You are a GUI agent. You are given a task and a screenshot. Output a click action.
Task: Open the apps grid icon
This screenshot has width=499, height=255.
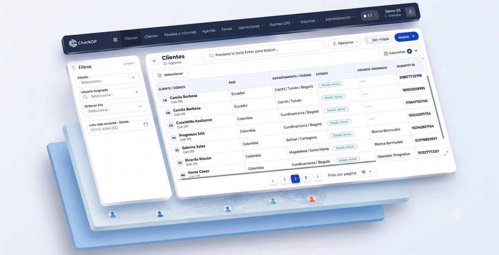point(115,40)
